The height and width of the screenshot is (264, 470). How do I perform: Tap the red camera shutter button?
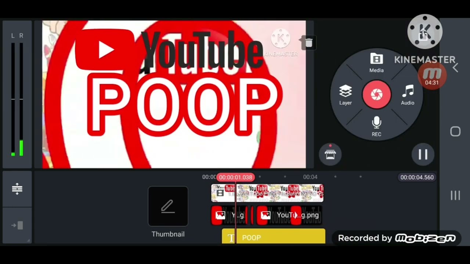[x=376, y=95]
